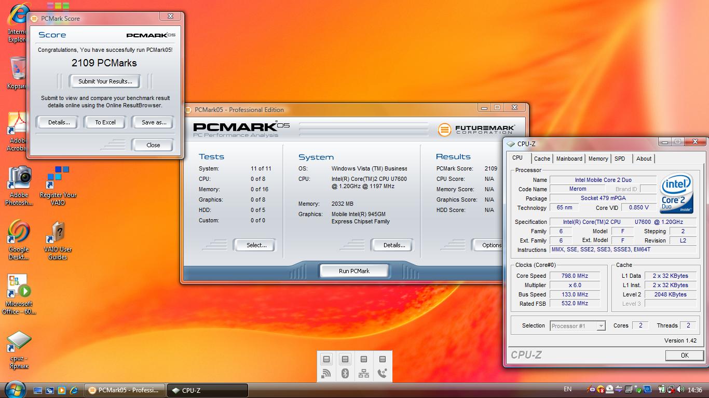Screen dimensions: 709x398
Task: Launch Internet Explorer from Quick Launch
Action: coord(74,390)
